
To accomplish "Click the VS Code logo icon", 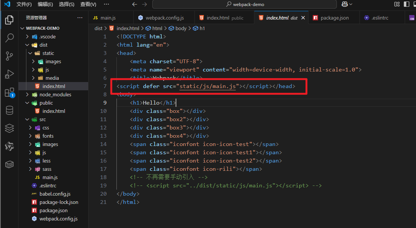I will (x=7, y=4).
